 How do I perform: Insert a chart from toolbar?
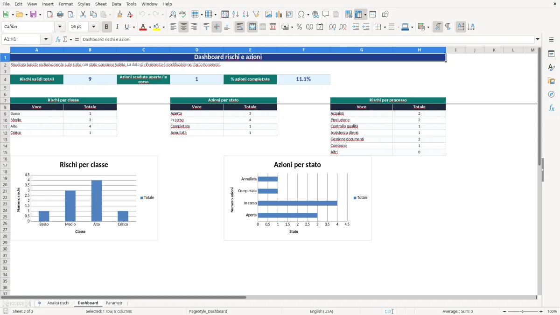point(279,14)
